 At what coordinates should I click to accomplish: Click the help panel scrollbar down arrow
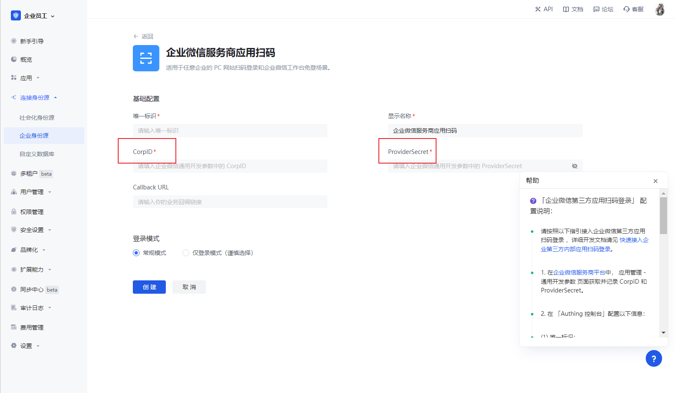[663, 333]
